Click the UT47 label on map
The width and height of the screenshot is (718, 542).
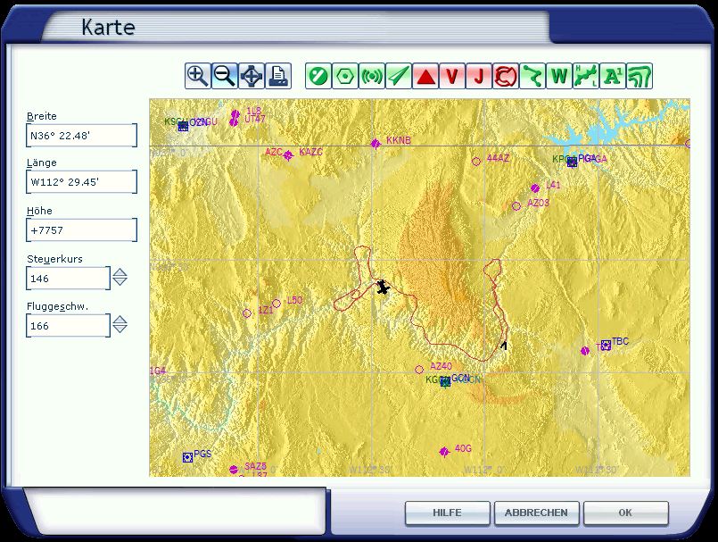click(255, 119)
